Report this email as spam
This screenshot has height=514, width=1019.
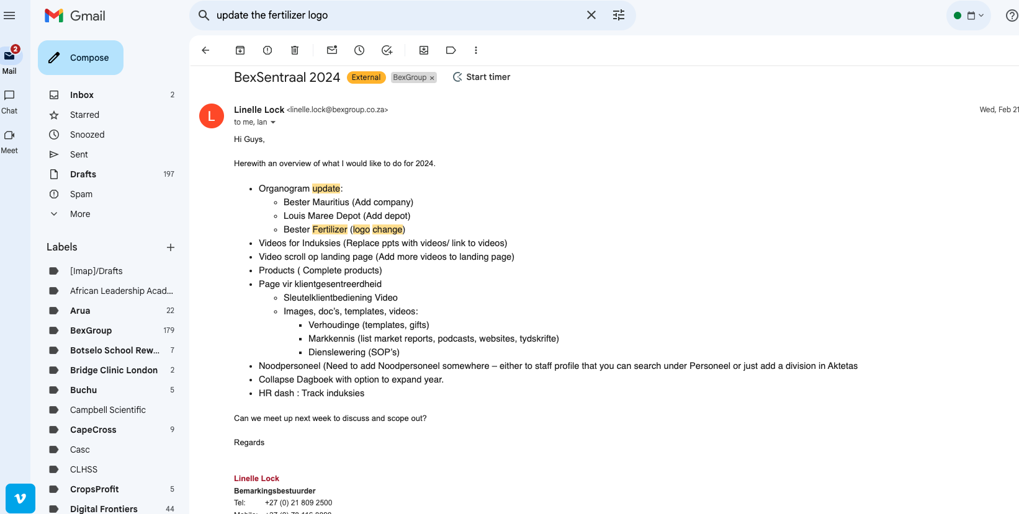pos(267,50)
